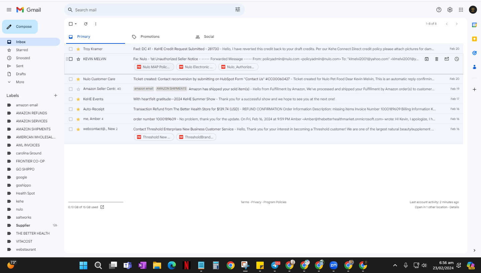The image size is (481, 273).
Task: Unstar the Troy Kramer email
Action: click(78, 49)
